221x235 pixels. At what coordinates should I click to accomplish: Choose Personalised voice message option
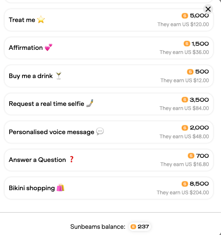tap(109, 132)
